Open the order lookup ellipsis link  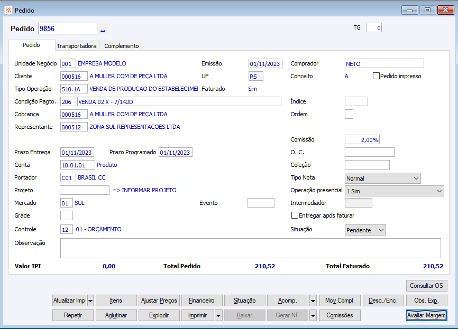click(x=103, y=29)
